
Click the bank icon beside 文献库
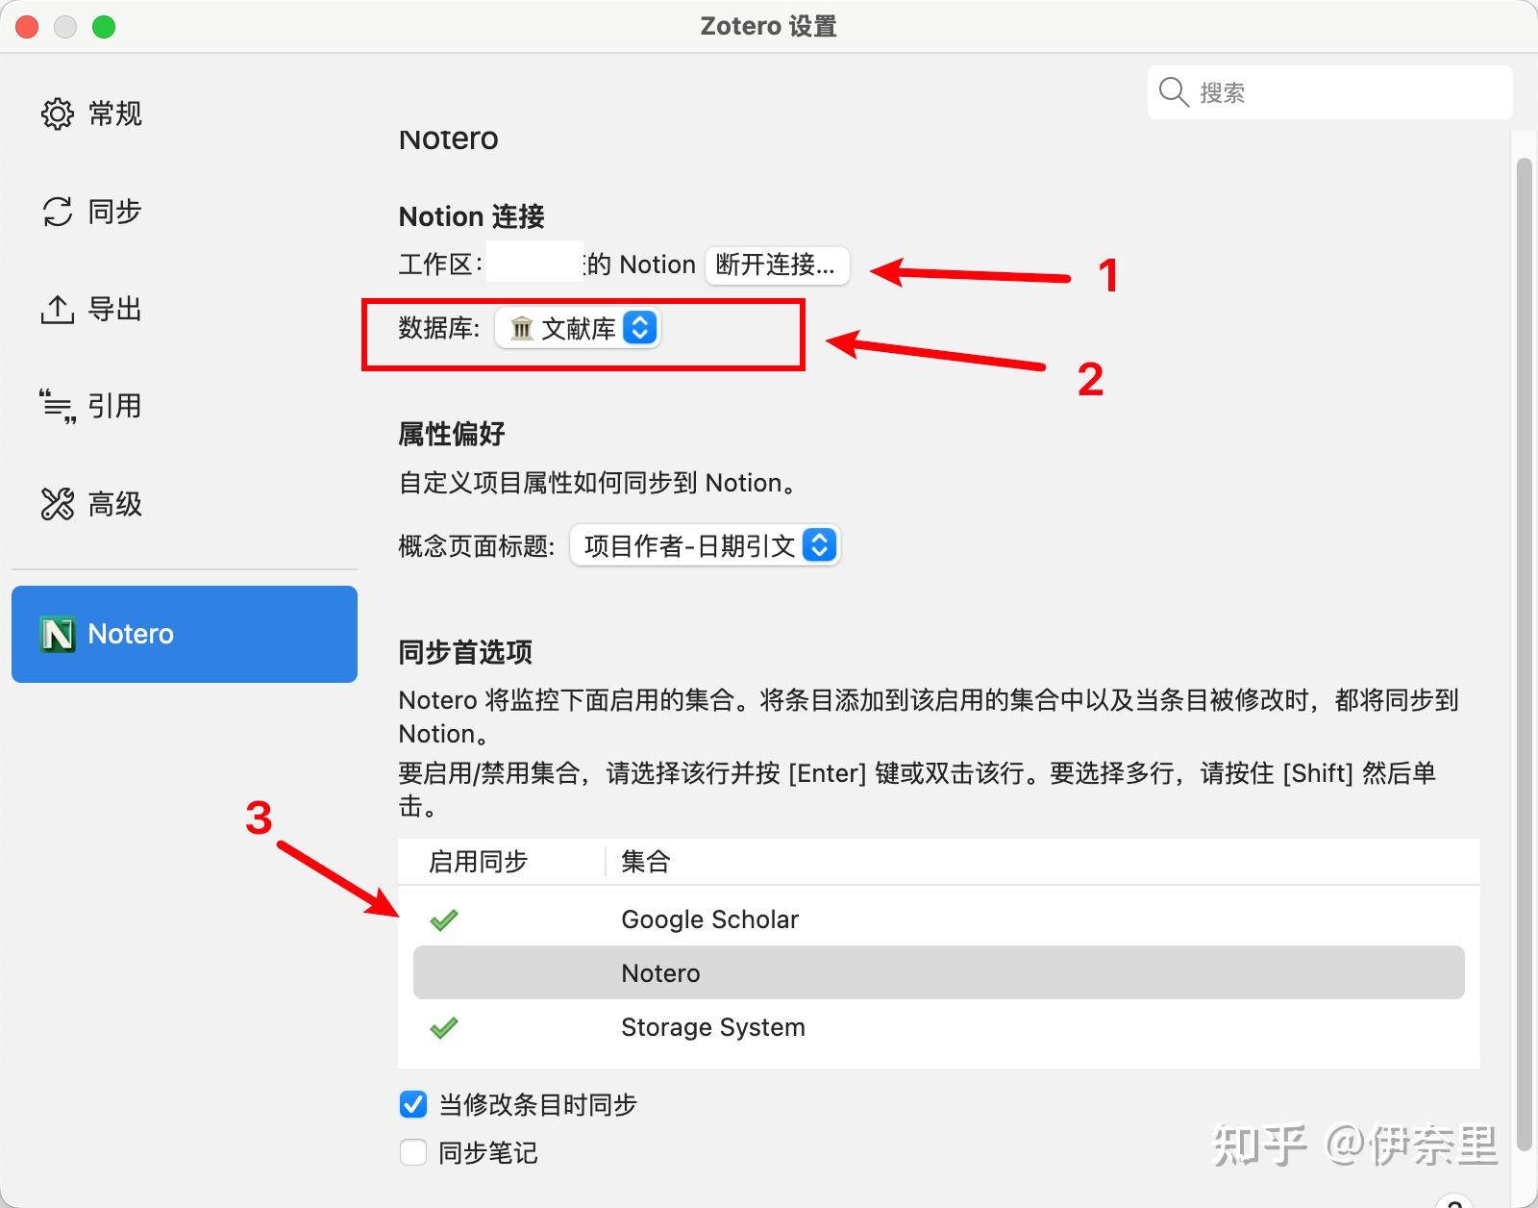pyautogui.click(x=520, y=328)
